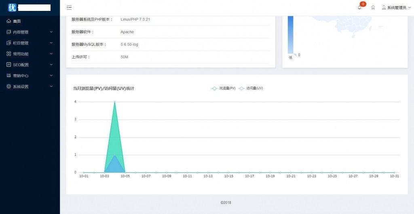Click the home icon in top bar

373,7
